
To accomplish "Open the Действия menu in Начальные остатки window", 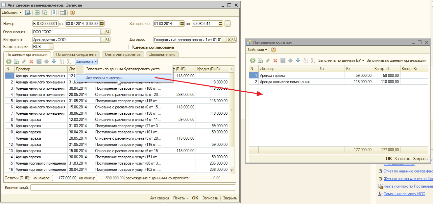I will 257,50.
